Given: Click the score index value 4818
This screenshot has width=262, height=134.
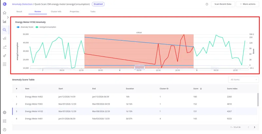Looking at the screenshot, I should [x=229, y=104].
